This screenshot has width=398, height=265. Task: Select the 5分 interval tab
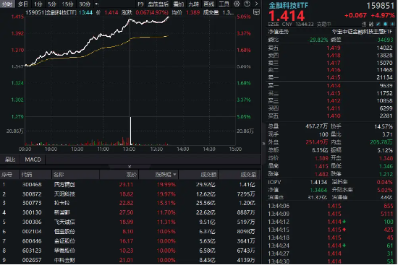coord(52,4)
